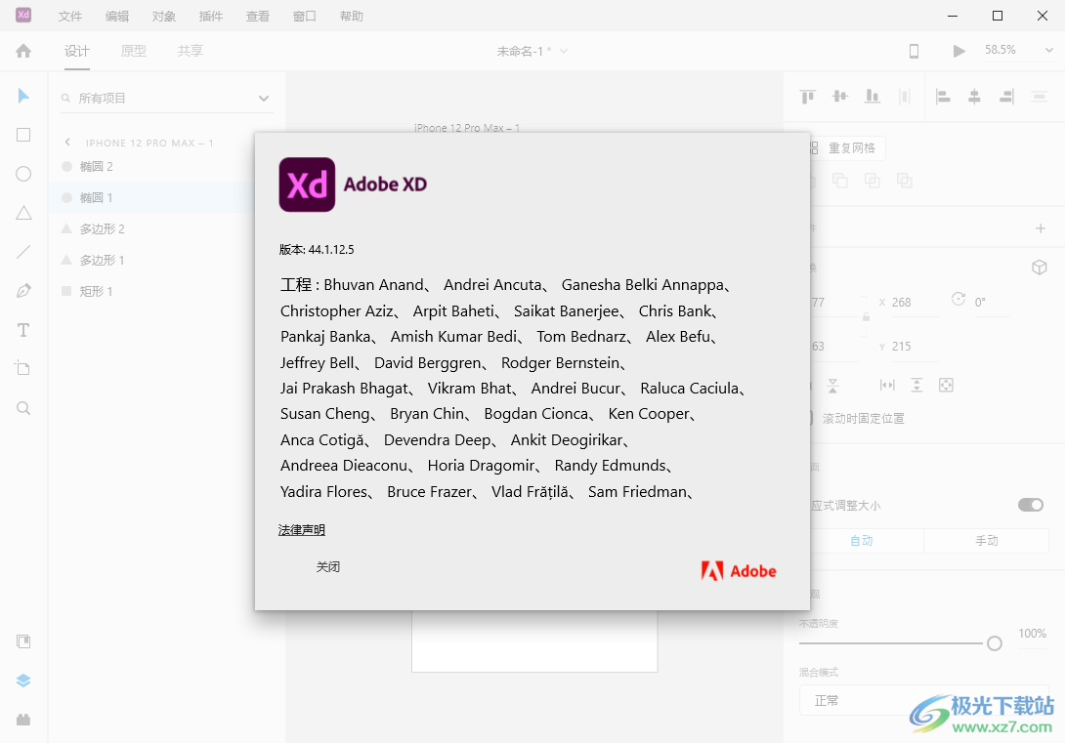Align right edges icon
The height and width of the screenshot is (743, 1065).
coord(1006,97)
